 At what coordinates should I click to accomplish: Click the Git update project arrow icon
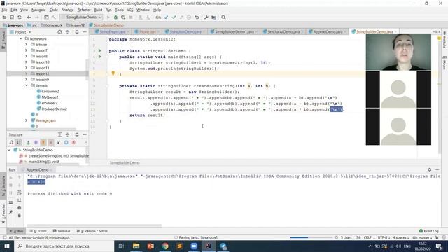pyautogui.click(x=167, y=17)
